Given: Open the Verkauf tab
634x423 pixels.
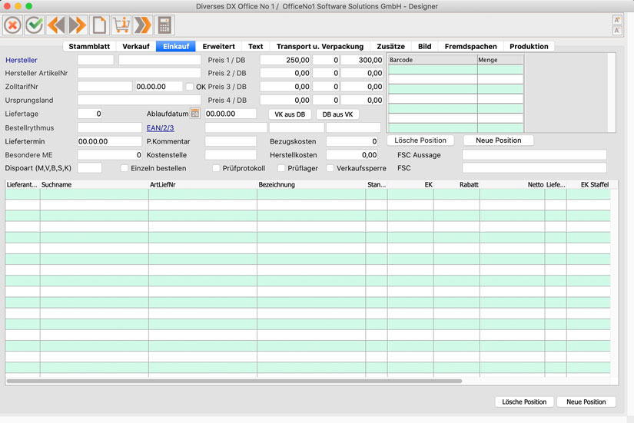Looking at the screenshot, I should click(x=136, y=47).
